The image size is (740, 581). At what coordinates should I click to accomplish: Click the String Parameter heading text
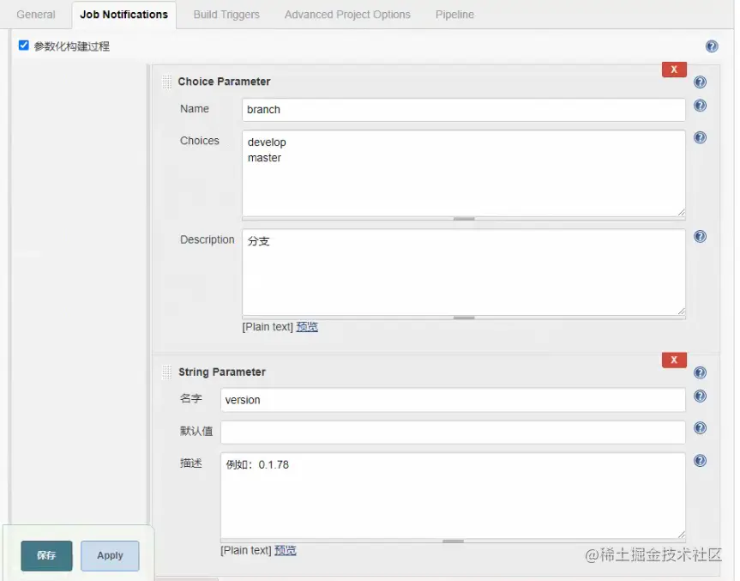[x=222, y=372]
